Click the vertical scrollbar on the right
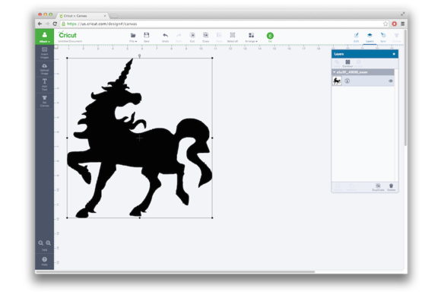Image resolution: width=441 pixels, height=295 pixels. [405, 87]
